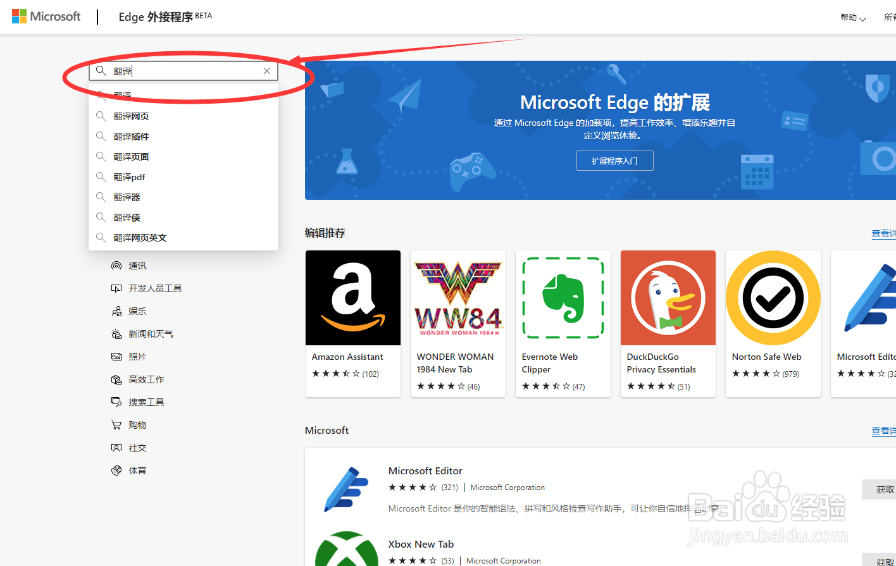This screenshot has height=566, width=896.
Task: Click magnifier icon beside 翻译插件 suggestion
Action: click(101, 136)
